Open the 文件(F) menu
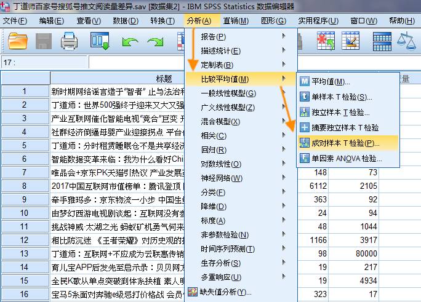The height and width of the screenshot is (302, 421). [15, 21]
